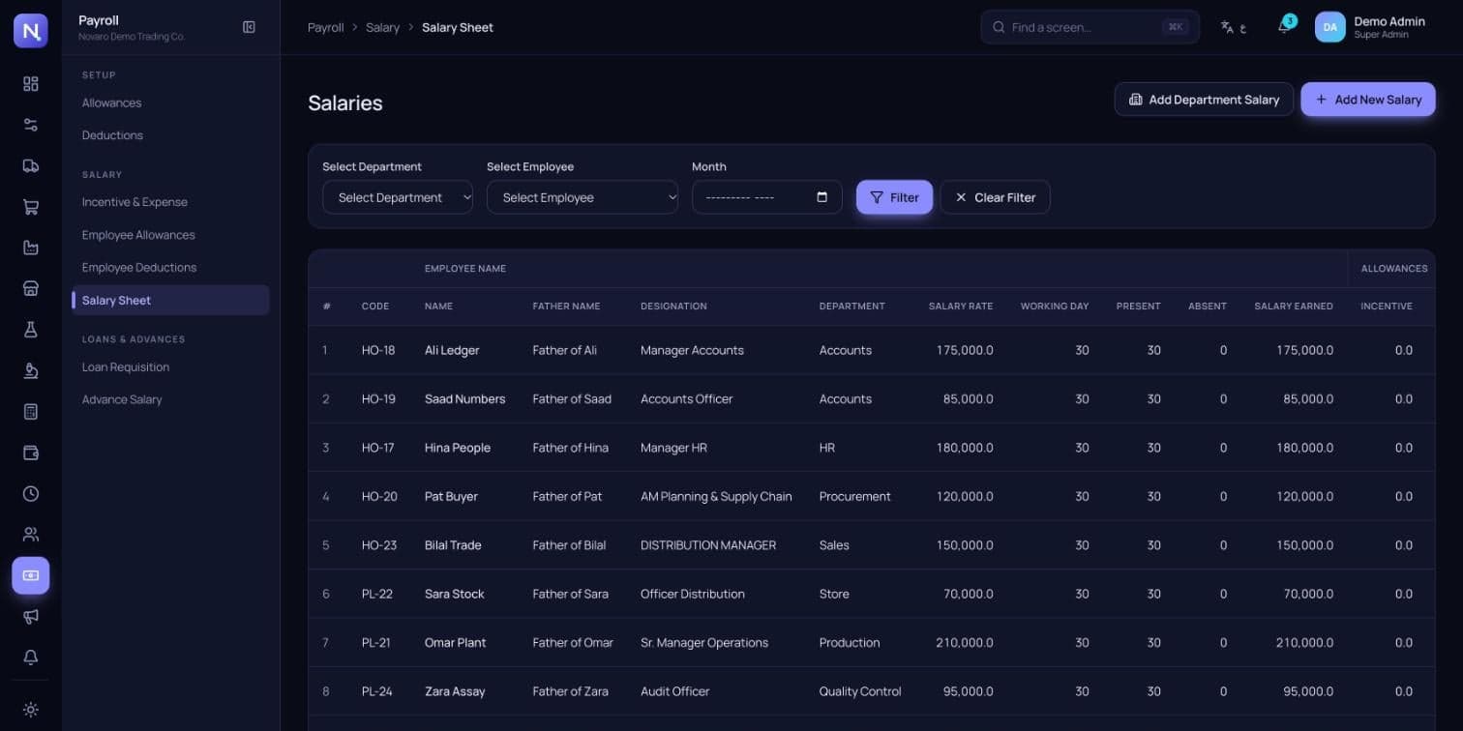Click the Salary breadcrumb link
The height and width of the screenshot is (731, 1463).
click(382, 27)
